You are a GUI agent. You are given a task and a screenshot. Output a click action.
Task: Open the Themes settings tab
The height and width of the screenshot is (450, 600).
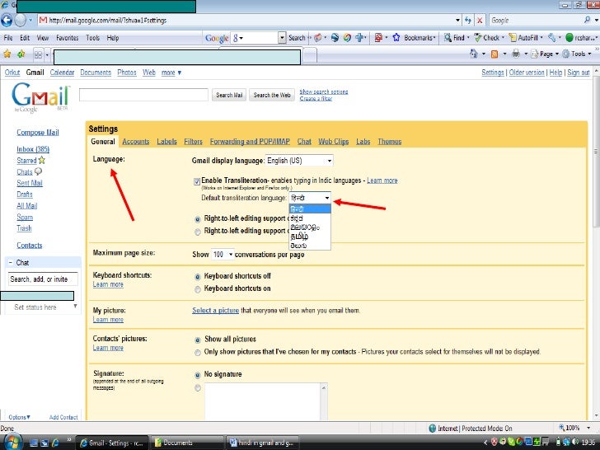tap(390, 142)
